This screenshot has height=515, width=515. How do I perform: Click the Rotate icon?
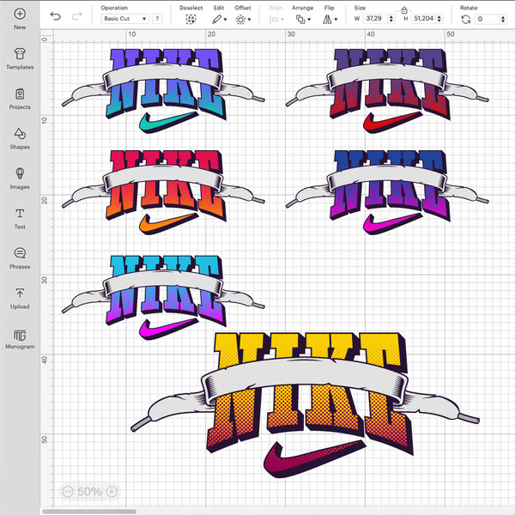click(x=466, y=20)
